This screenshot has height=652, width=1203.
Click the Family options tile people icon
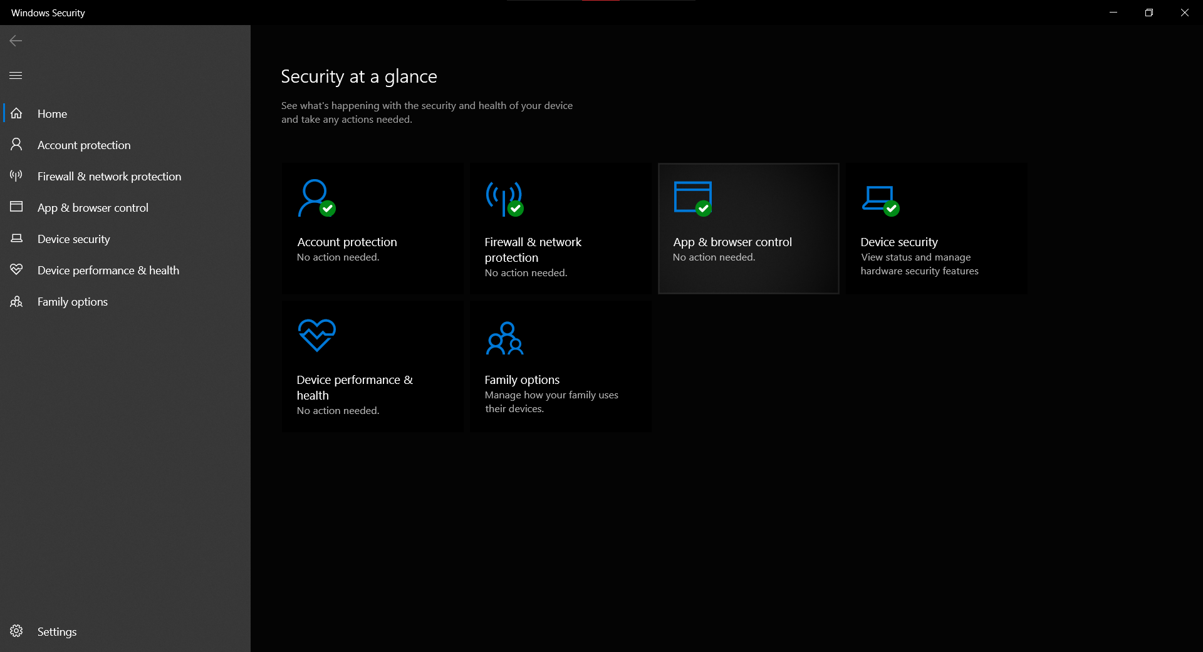click(x=504, y=338)
